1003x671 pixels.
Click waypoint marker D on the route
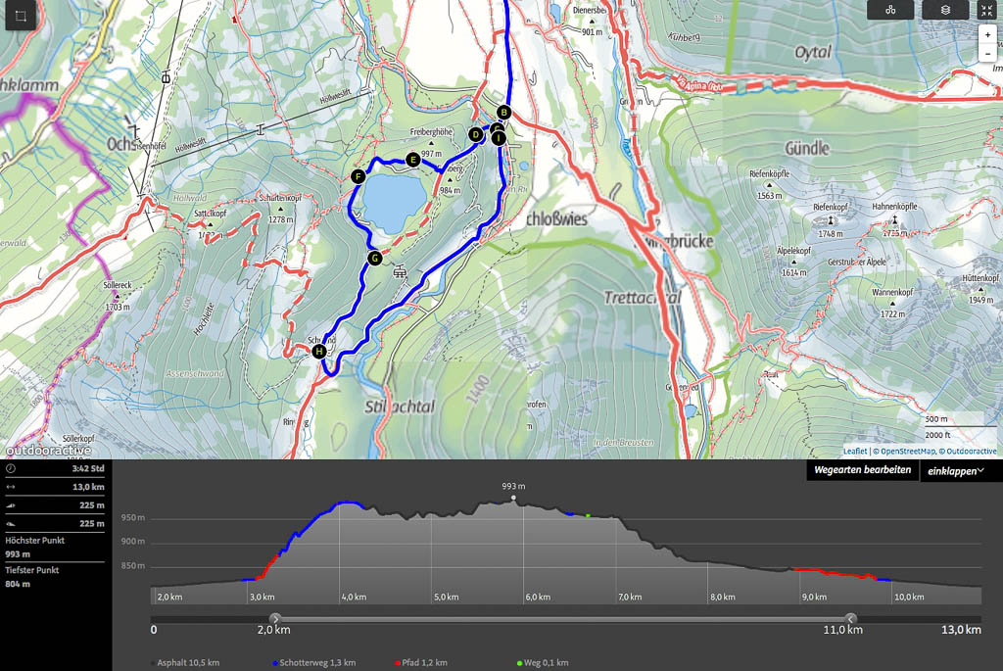click(x=476, y=134)
